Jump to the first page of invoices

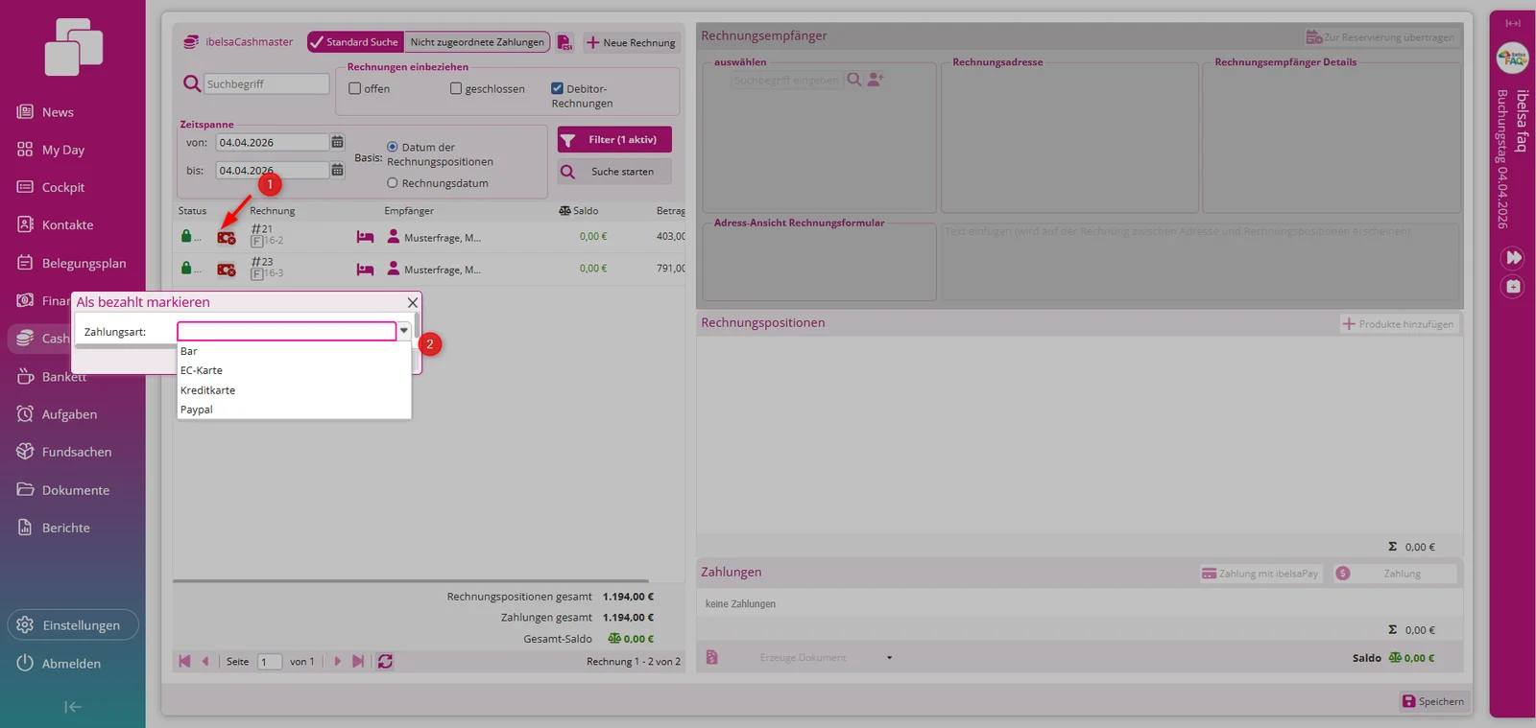[185, 661]
